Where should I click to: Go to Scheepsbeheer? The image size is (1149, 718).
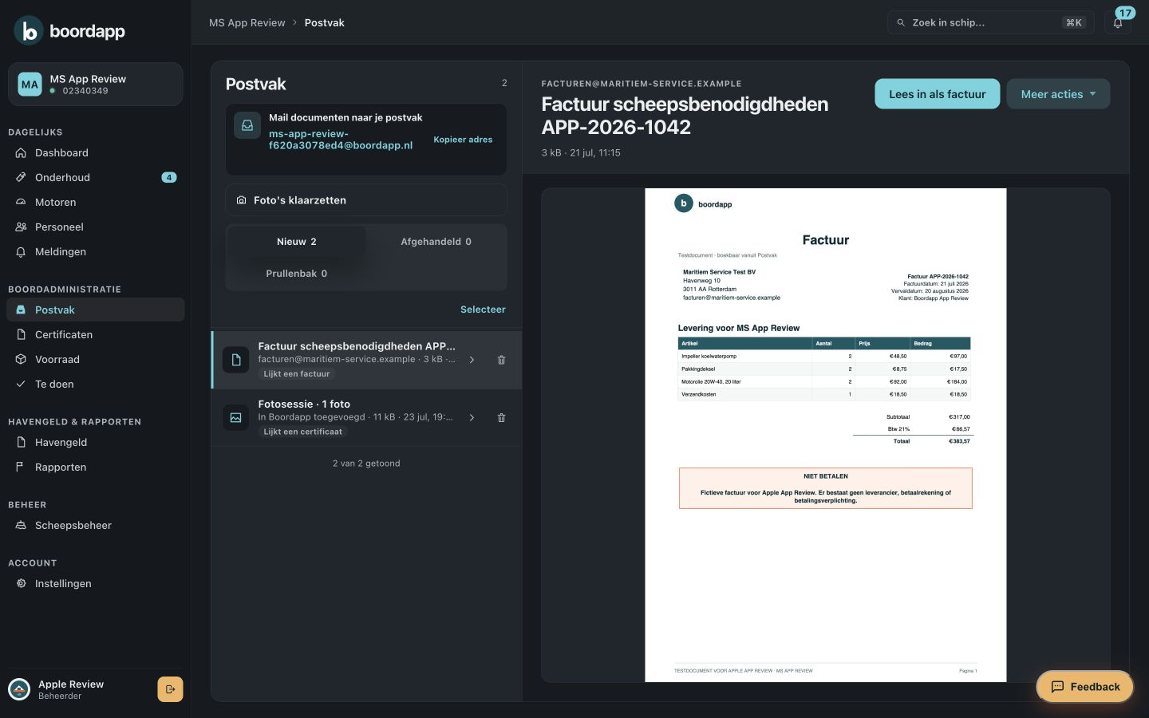pos(96,525)
